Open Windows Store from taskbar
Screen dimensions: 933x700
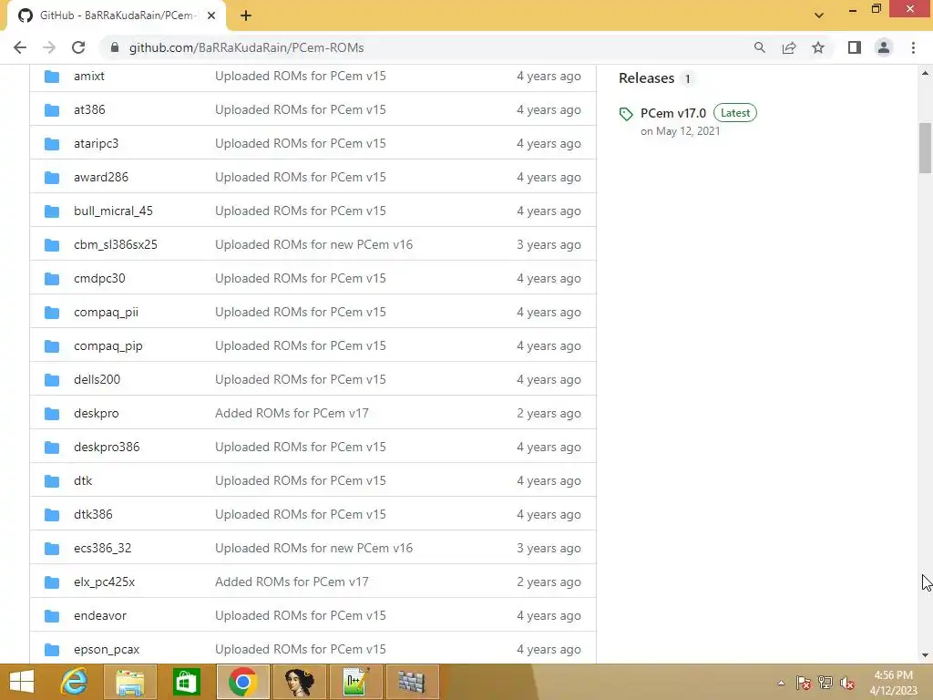pyautogui.click(x=186, y=682)
